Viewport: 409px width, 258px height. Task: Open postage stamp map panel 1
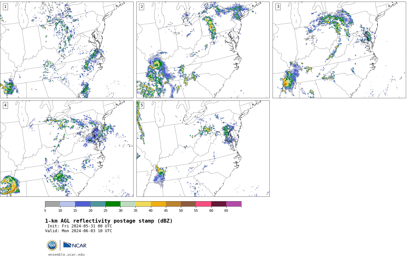pyautogui.click(x=66, y=50)
